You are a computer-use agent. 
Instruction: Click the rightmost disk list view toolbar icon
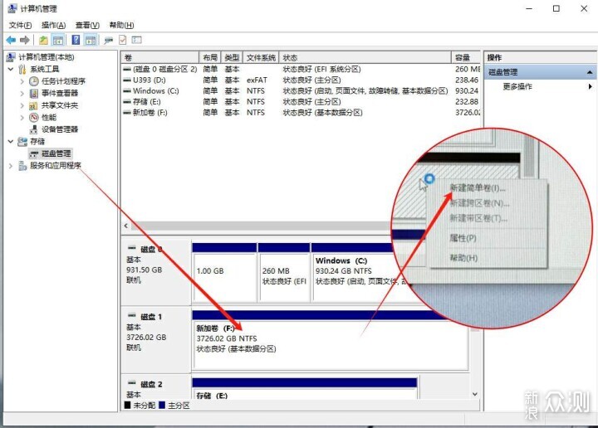136,40
